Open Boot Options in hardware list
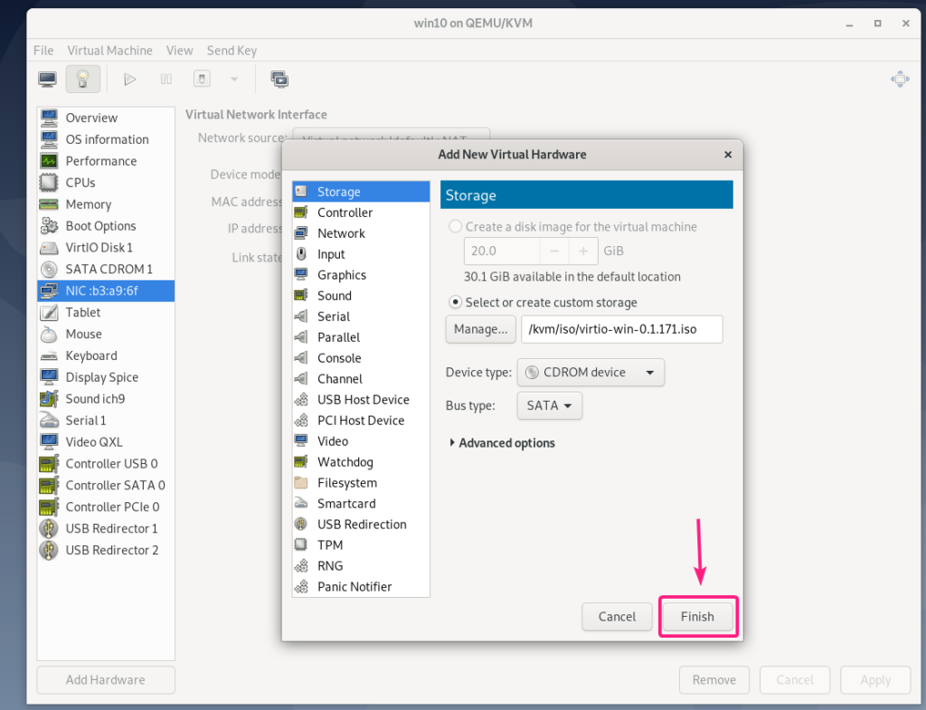 coord(106,225)
